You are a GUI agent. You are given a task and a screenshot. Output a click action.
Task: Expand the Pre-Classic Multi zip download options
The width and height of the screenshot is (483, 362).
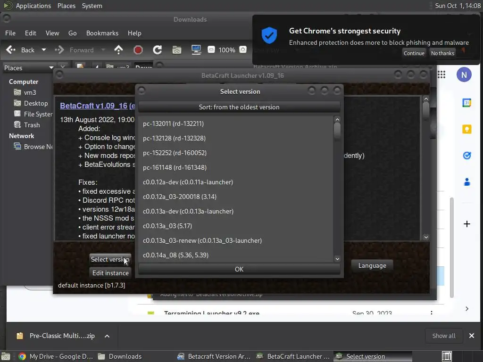(107, 336)
